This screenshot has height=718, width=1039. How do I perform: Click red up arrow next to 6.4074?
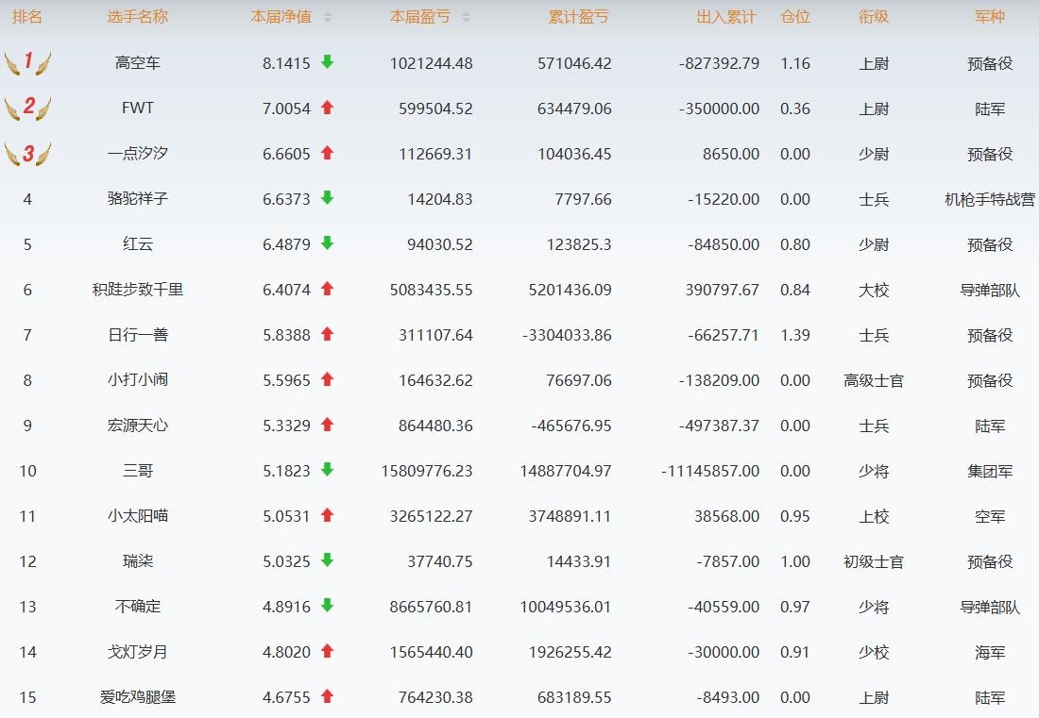[328, 289]
